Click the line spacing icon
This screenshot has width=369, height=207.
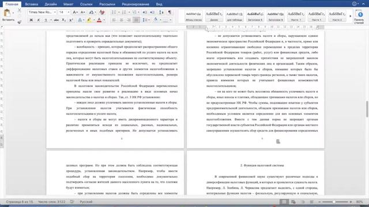tap(145, 20)
